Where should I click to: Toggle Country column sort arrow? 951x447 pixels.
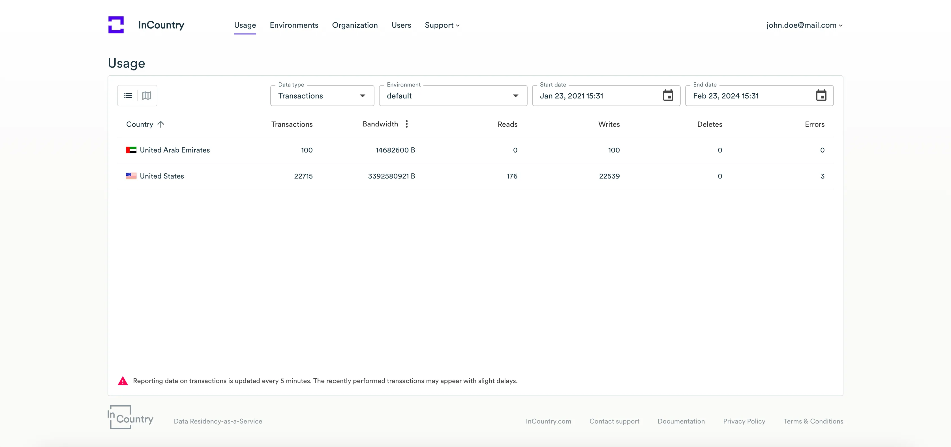click(x=160, y=124)
